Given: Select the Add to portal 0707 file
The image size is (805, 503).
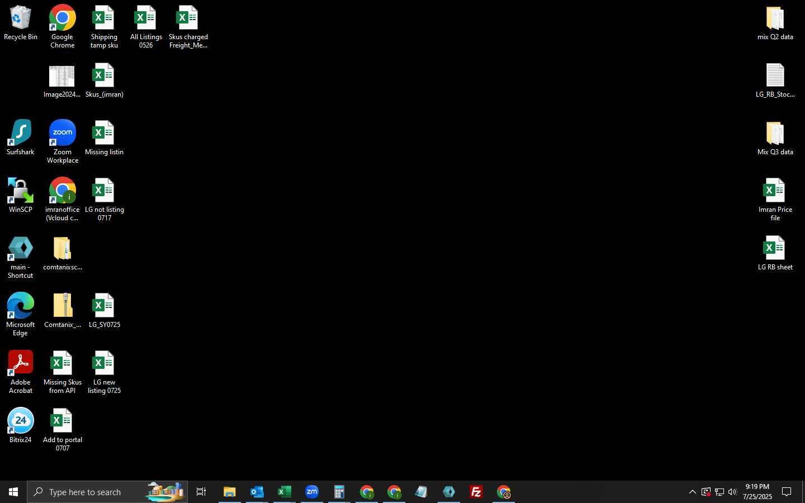Looking at the screenshot, I should [x=63, y=430].
